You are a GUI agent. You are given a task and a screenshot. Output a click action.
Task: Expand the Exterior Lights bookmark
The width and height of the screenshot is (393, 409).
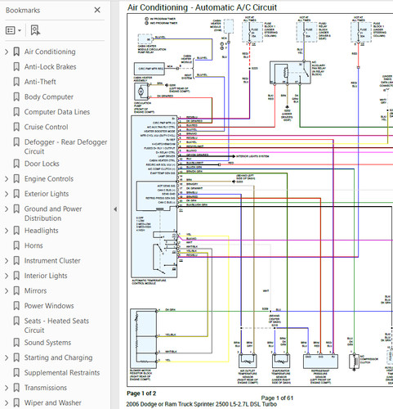pyautogui.click(x=7, y=194)
